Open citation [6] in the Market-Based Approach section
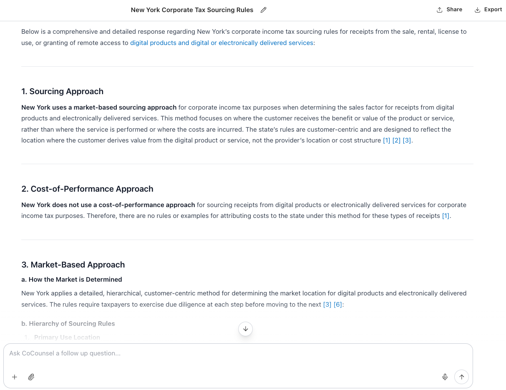 click(337, 305)
